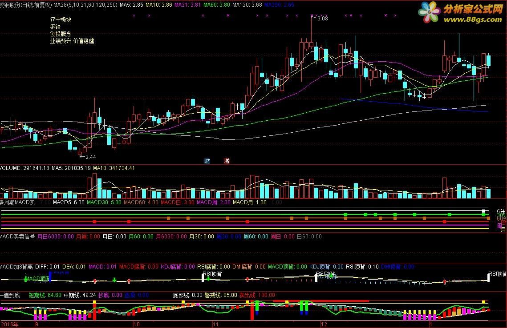Image resolution: width=507 pixels, height=328 pixels.
Task: Select the 3.08 high price label
Action: tap(323, 19)
